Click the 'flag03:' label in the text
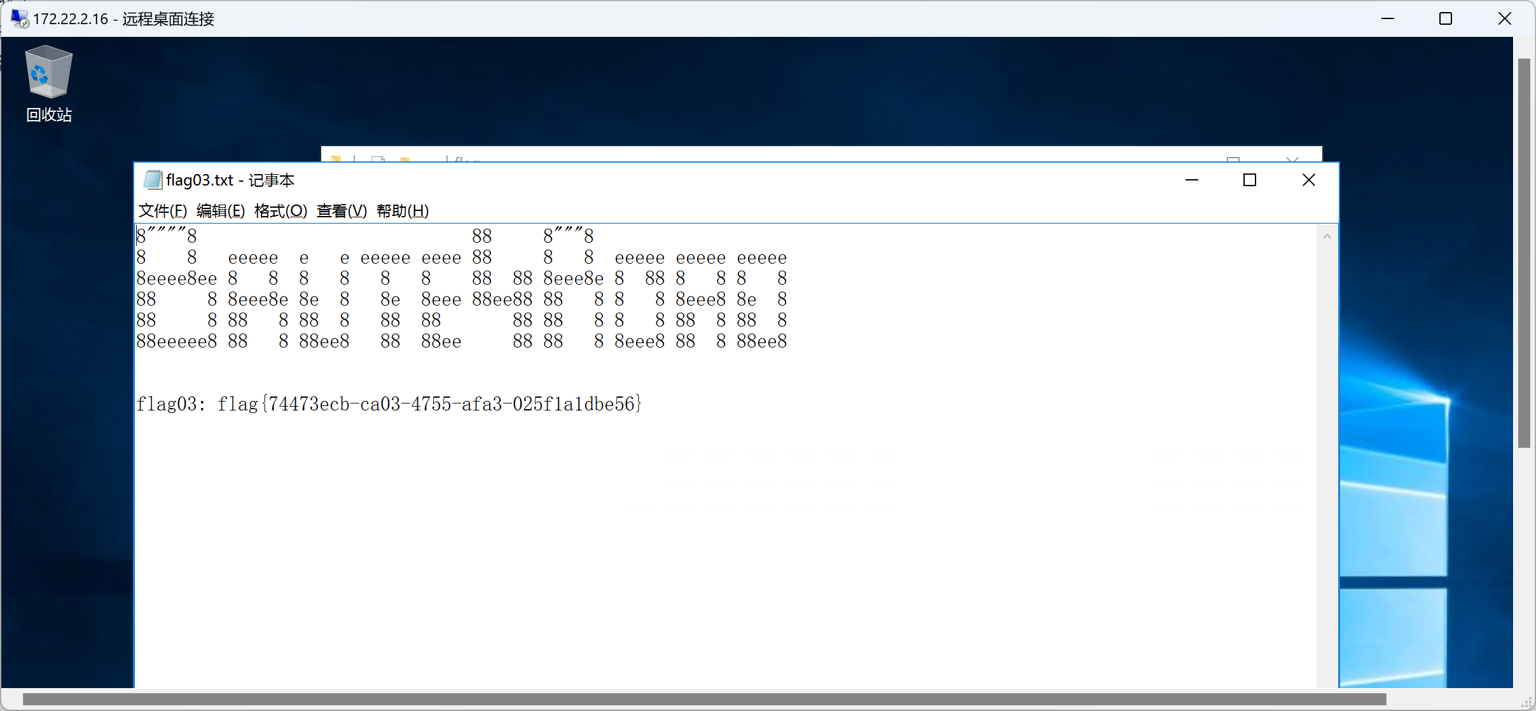Viewport: 1536px width, 711px height. pyautogui.click(x=171, y=404)
